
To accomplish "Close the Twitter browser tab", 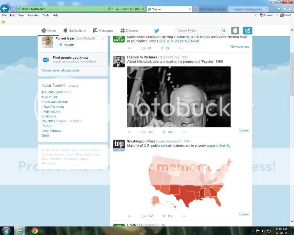I will 189,9.
